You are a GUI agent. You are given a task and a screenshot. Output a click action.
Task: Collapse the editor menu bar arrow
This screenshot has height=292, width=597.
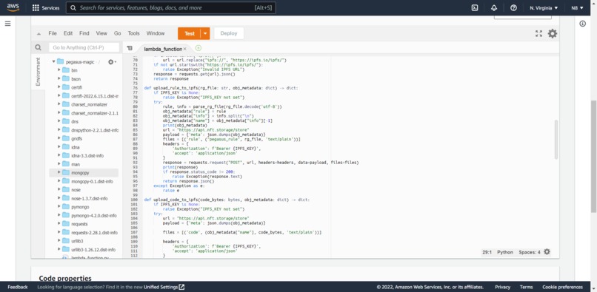pos(39,34)
